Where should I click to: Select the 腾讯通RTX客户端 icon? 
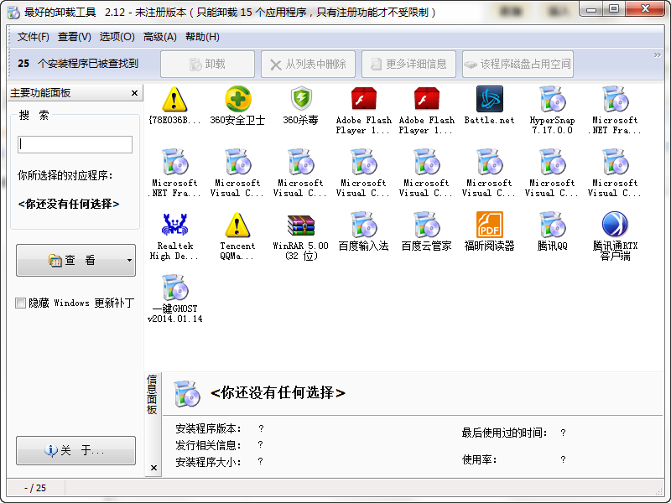coord(615,225)
